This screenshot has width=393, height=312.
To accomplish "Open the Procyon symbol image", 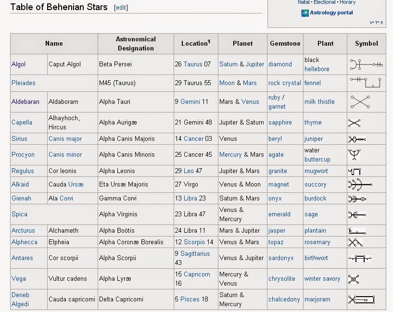I will [355, 155].
